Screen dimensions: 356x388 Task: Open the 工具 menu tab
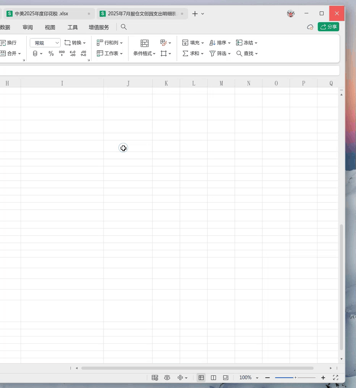pos(73,27)
